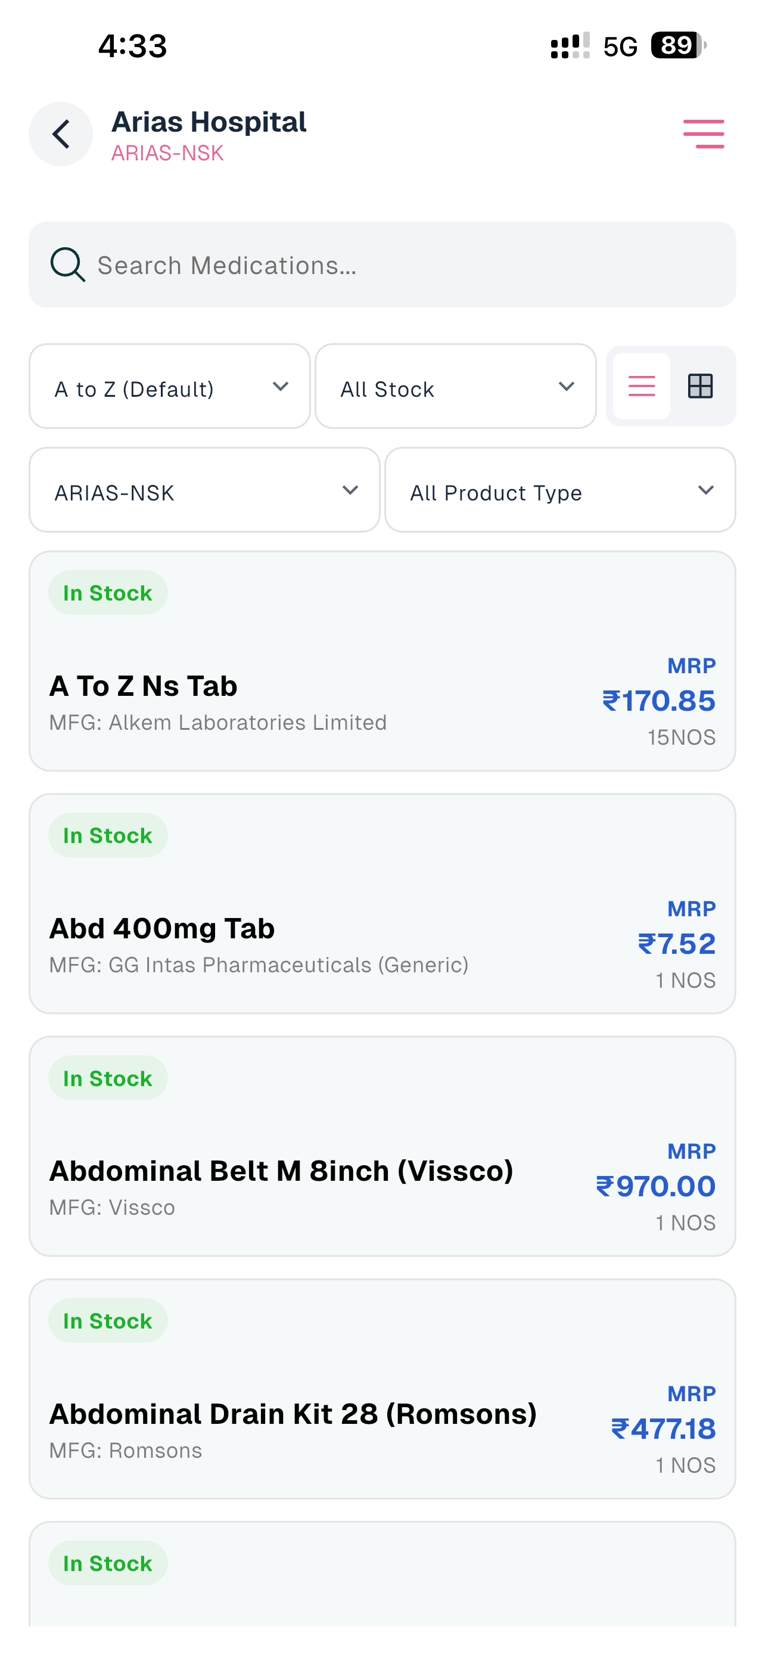Tap the Arias Hospital title
Screen dimensions: 765x1655
209,122
